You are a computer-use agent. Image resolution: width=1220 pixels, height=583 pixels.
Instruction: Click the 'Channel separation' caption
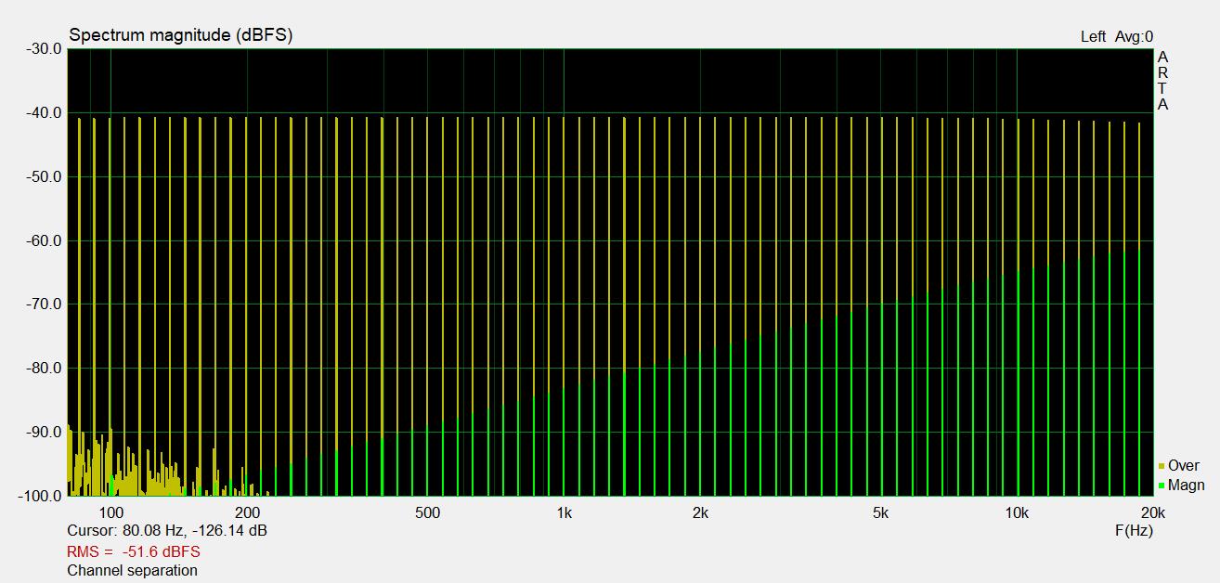(x=133, y=570)
